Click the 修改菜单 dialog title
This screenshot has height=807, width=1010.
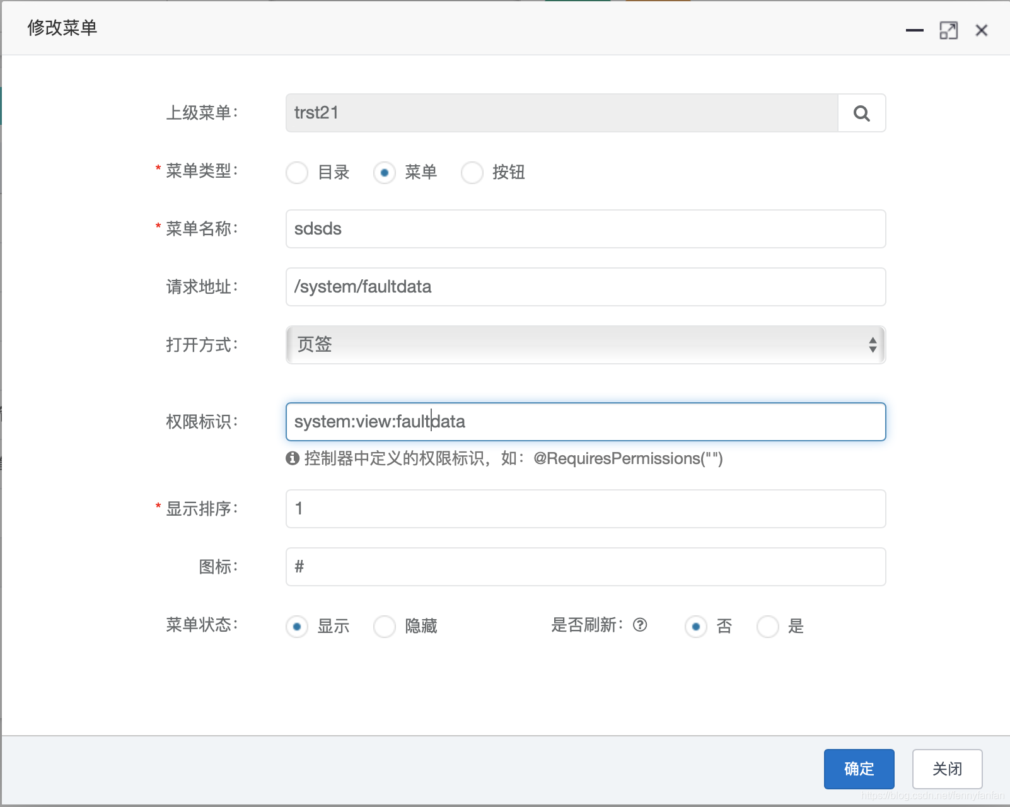pos(62,28)
